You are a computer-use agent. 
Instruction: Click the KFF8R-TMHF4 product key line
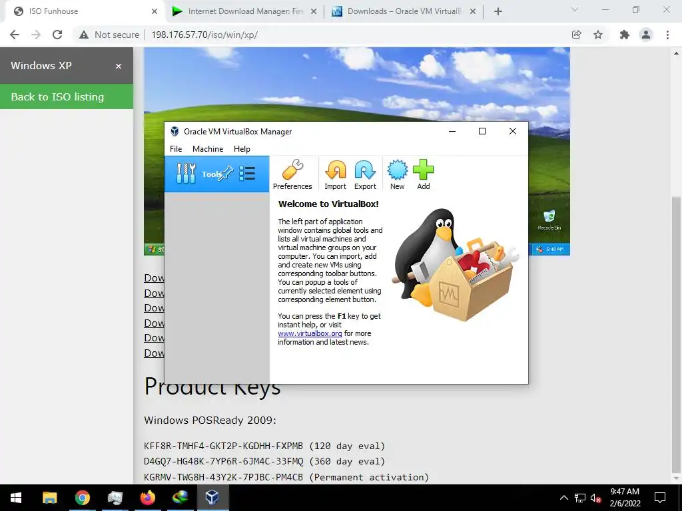264,446
